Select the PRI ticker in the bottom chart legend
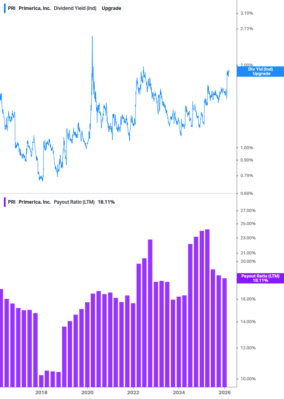The height and width of the screenshot is (399, 284). pyautogui.click(x=11, y=202)
